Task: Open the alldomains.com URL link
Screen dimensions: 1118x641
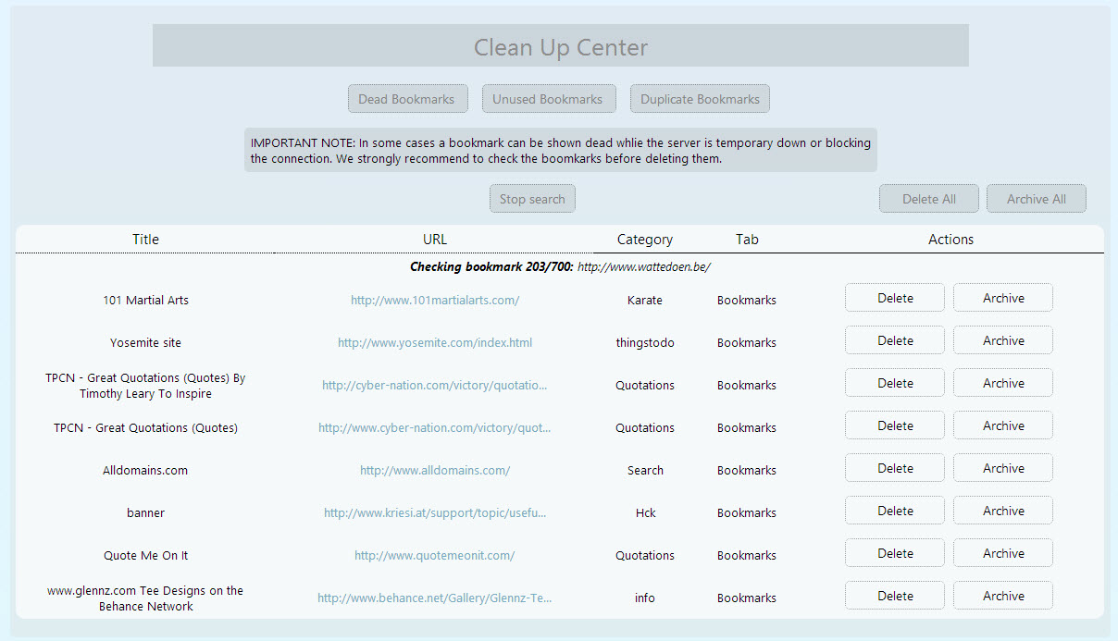Action: pyautogui.click(x=435, y=470)
